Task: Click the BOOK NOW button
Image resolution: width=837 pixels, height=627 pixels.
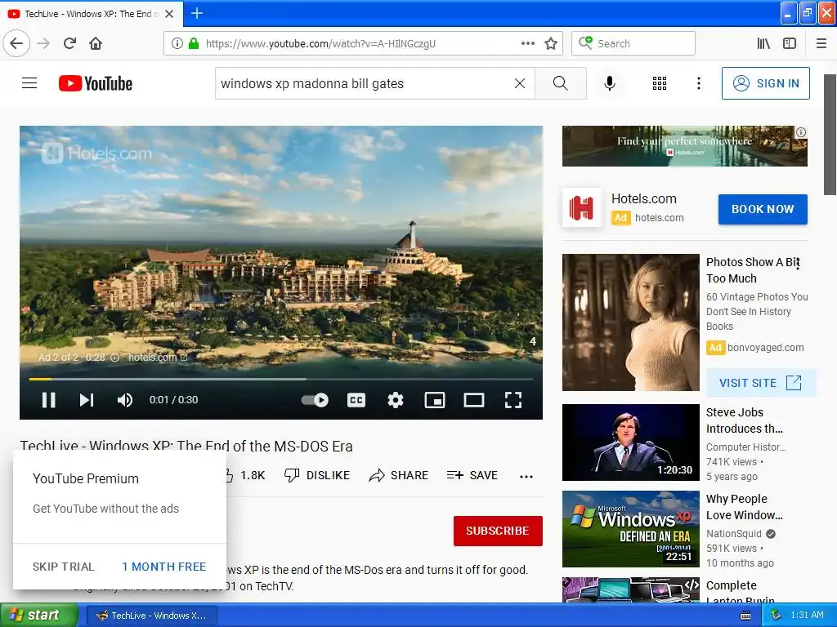Action: (x=763, y=209)
